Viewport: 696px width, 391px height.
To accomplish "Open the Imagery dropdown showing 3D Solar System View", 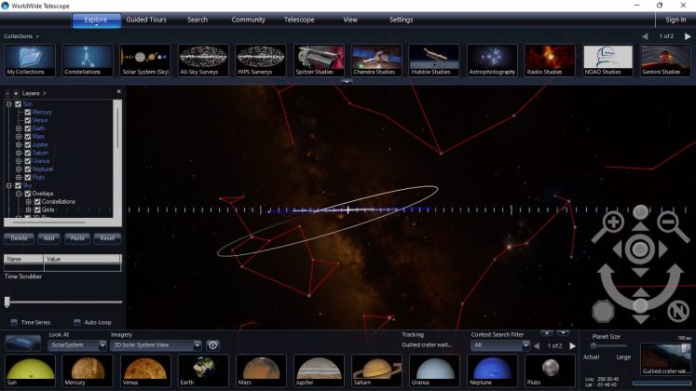I will [156, 345].
